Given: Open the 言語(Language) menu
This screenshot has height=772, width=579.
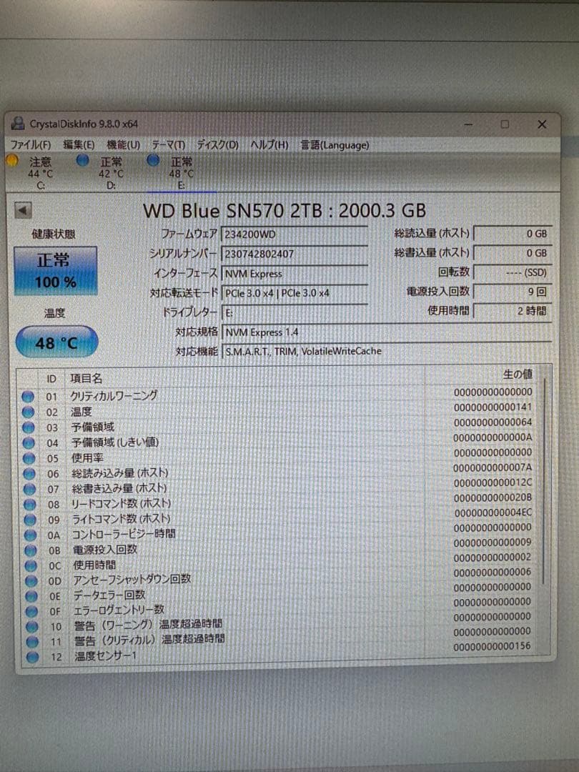Looking at the screenshot, I should 335,145.
